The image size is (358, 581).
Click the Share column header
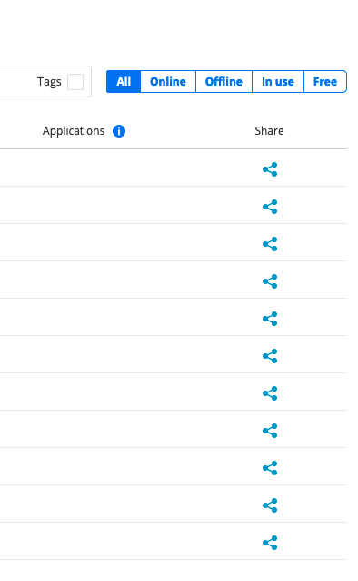tap(269, 131)
